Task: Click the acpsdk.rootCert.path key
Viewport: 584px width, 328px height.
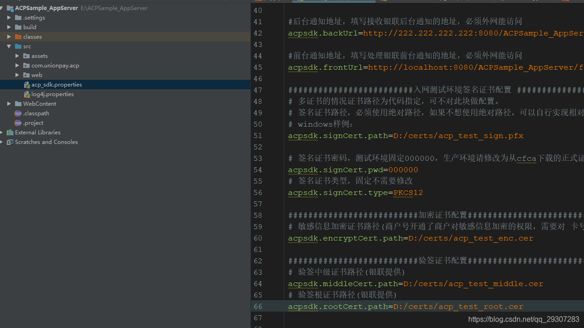Action: (x=338, y=307)
